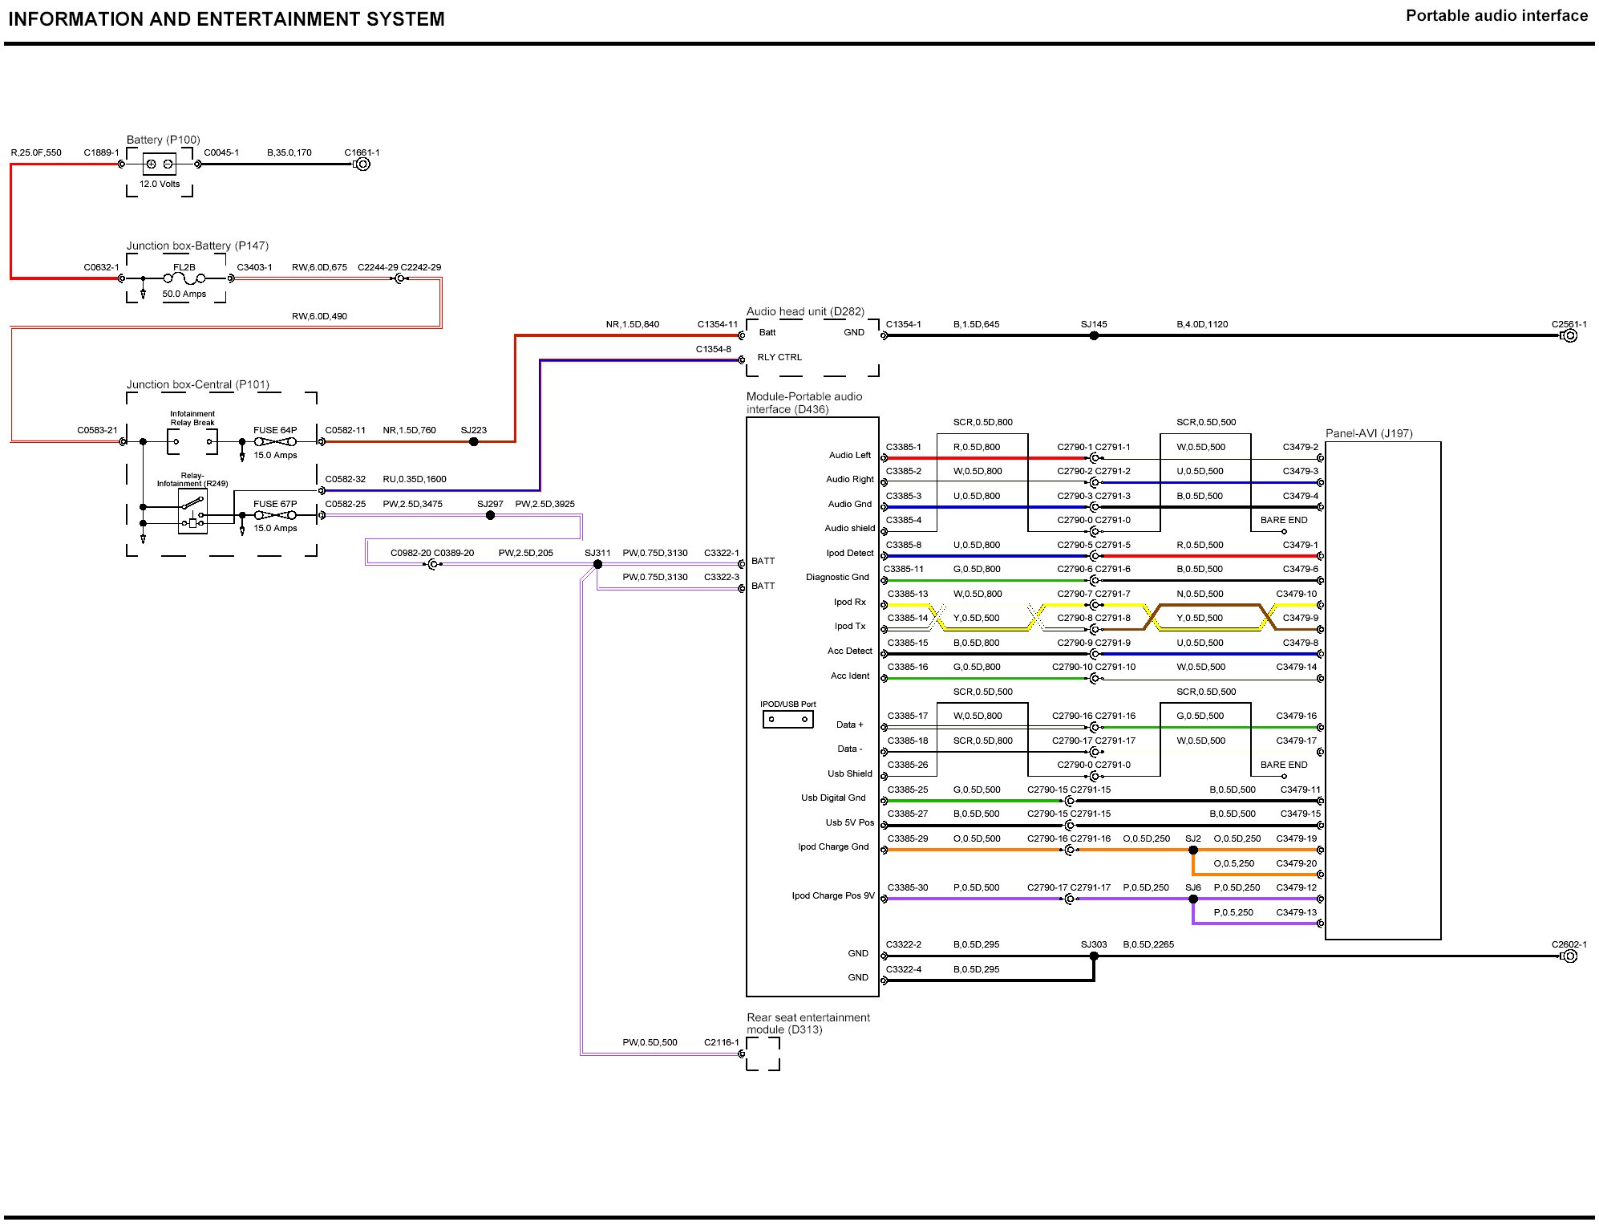Click the SJ145 splice junction dot
This screenshot has width=1599, height=1226.
coord(1094,336)
